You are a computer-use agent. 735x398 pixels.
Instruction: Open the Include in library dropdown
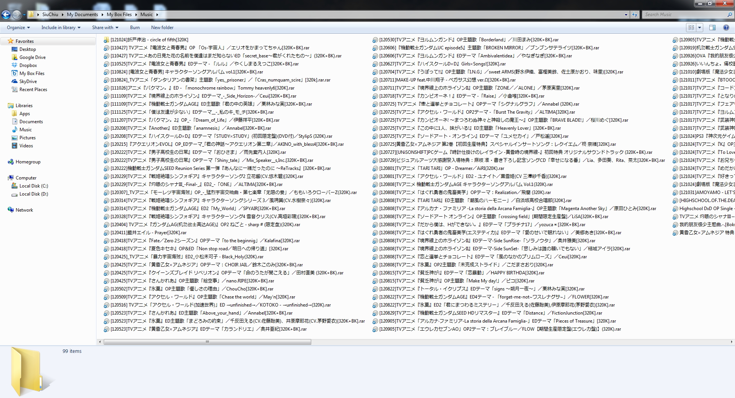pos(61,28)
